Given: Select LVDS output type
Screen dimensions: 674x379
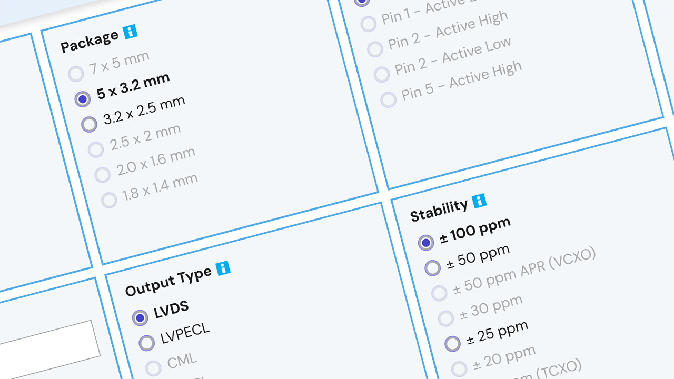Looking at the screenshot, I should pos(140,317).
